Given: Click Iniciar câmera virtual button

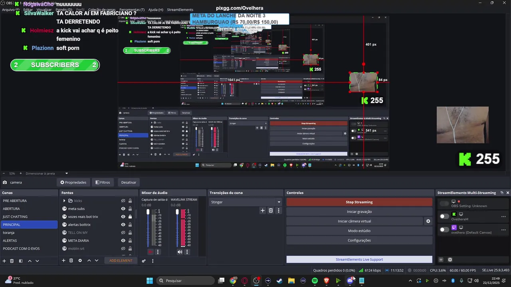Looking at the screenshot, I should pyautogui.click(x=355, y=221).
